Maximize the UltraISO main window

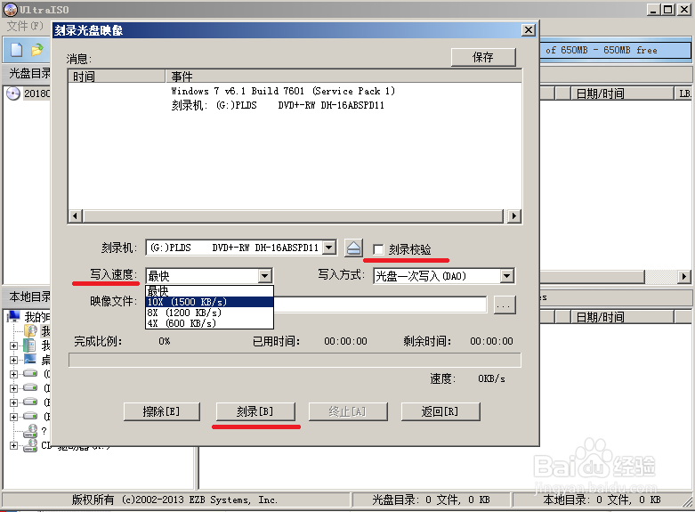[668, 9]
